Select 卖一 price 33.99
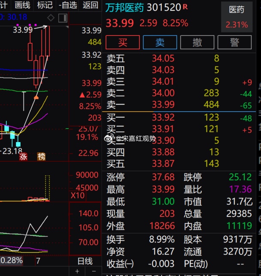 (163, 104)
